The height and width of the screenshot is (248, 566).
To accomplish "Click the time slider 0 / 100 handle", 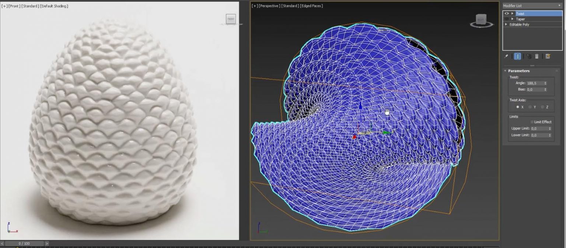I will point(24,244).
